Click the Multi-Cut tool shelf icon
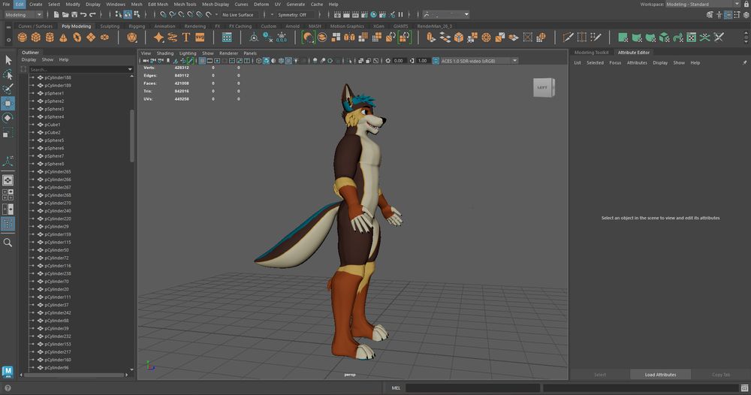The width and height of the screenshot is (751, 395). click(568, 38)
